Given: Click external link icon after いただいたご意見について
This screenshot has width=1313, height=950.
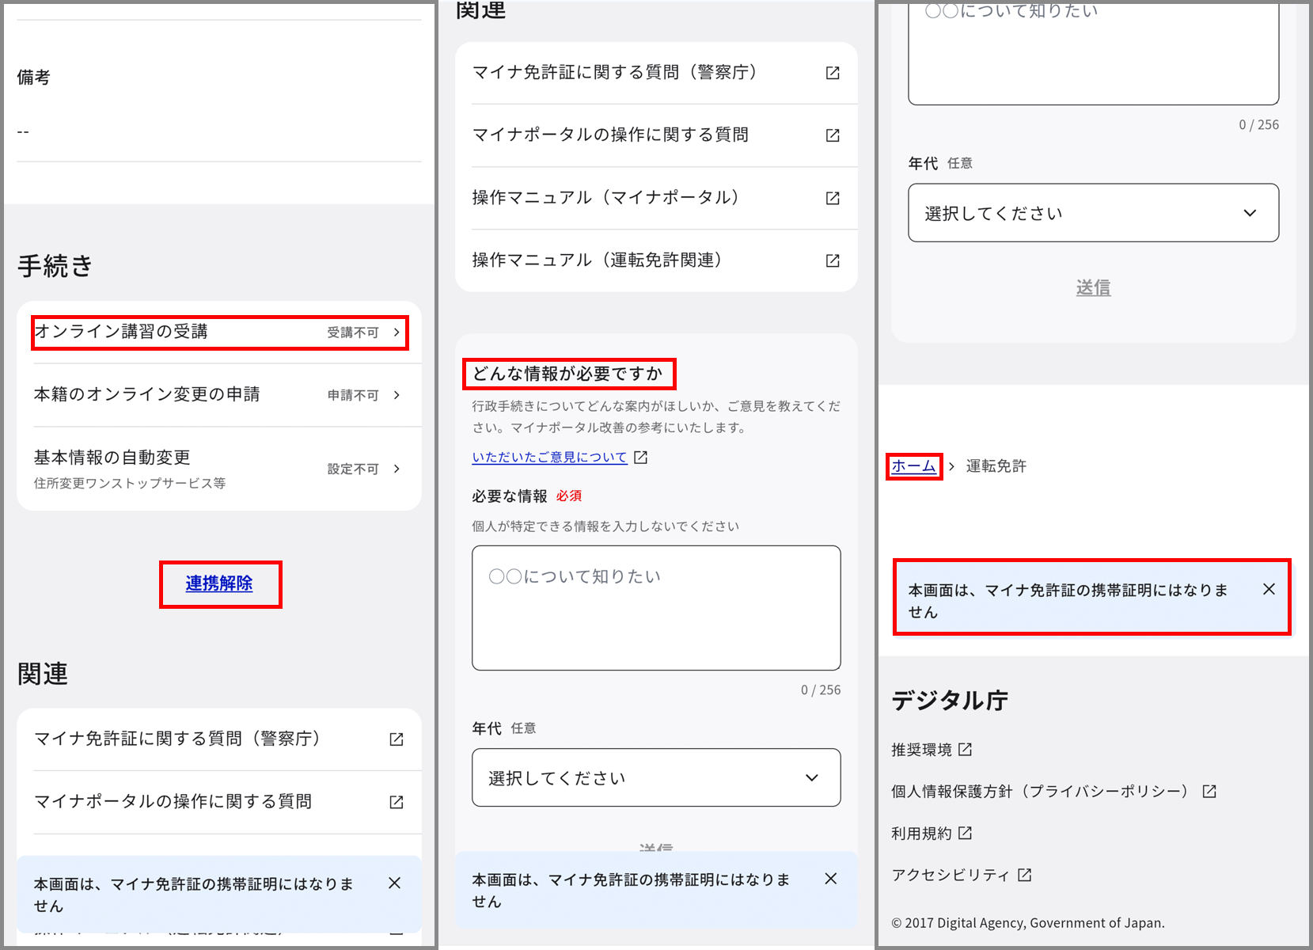Looking at the screenshot, I should point(641,458).
